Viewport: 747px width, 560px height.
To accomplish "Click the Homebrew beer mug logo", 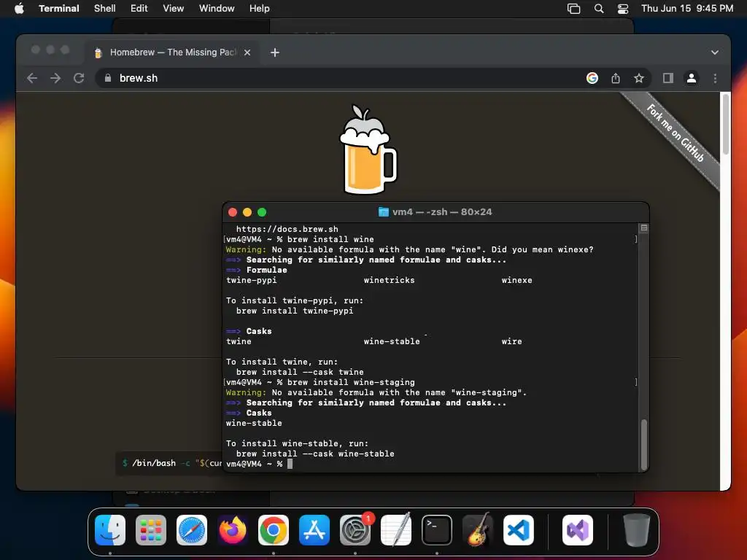I will click(368, 149).
